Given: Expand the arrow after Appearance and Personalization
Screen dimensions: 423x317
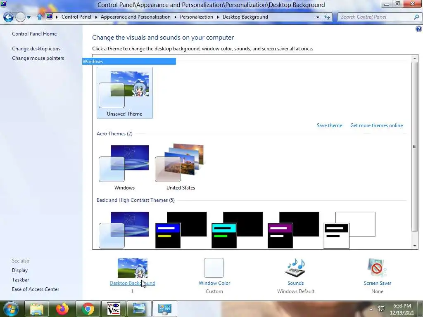Looking at the screenshot, I should 175,17.
